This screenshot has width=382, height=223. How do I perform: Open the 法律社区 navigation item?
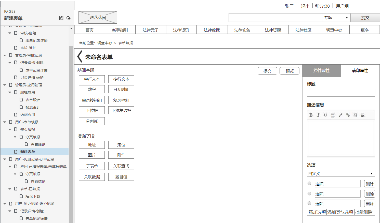[304, 30]
